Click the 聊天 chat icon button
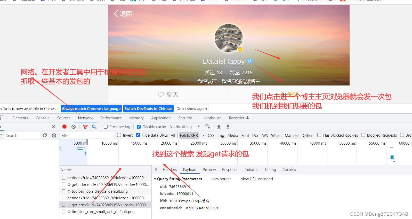This screenshot has height=219, width=412. (x=168, y=95)
